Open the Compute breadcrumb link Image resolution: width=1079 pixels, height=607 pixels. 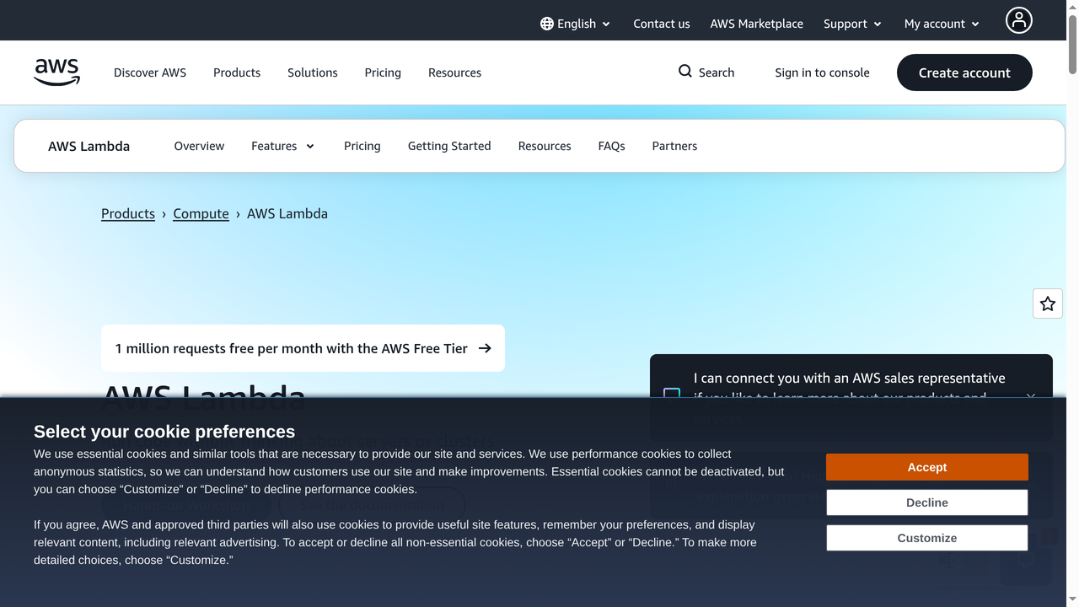[x=201, y=213]
